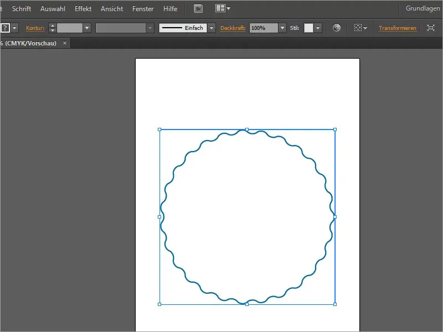Click the top-right bounding box handle

(x=335, y=129)
